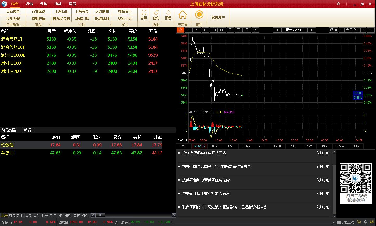This screenshot has width=376, height=226.
Task: Open the 特色 menu tab
Action: coord(15,4)
